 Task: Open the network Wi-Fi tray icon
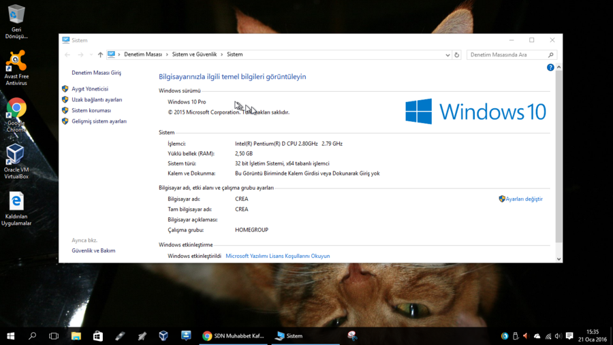point(548,336)
